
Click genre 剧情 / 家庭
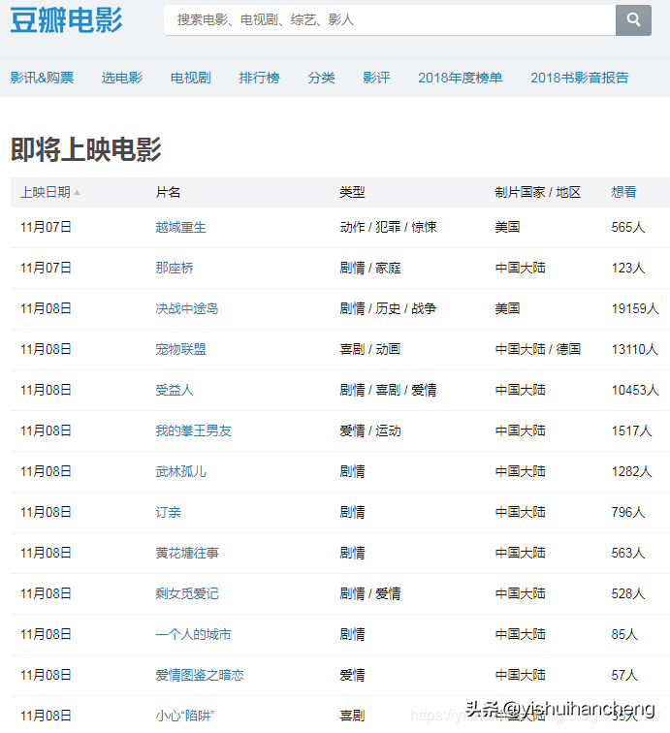click(x=369, y=268)
